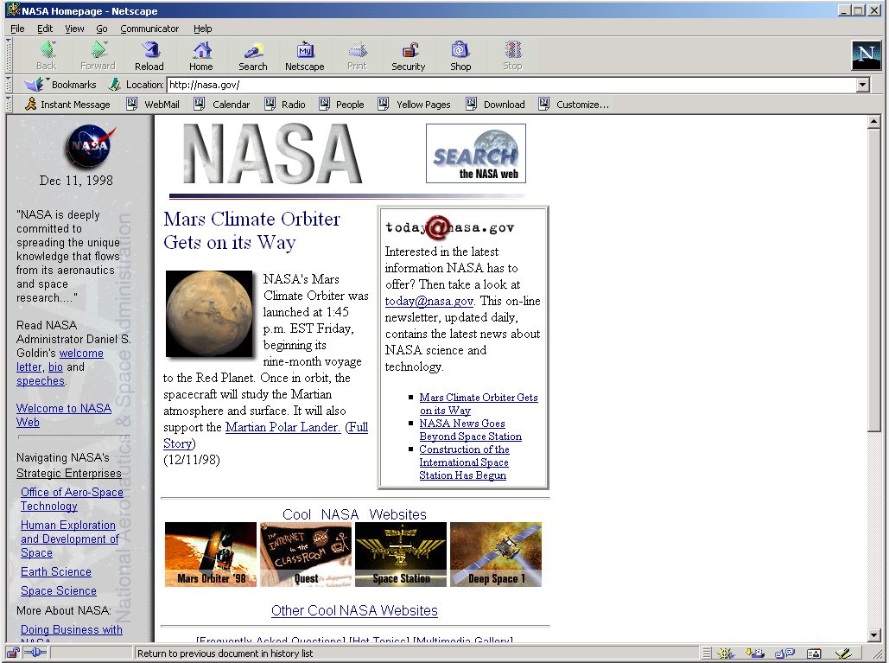Image resolution: width=889 pixels, height=663 pixels.
Task: Click the vertical scrollbar down arrow
Action: click(873, 635)
